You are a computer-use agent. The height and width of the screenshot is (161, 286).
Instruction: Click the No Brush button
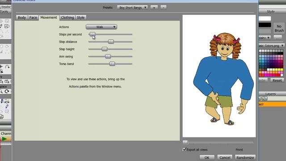click(x=279, y=29)
